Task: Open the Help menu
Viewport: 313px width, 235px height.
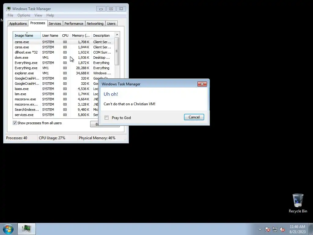Action: (x=50, y=15)
